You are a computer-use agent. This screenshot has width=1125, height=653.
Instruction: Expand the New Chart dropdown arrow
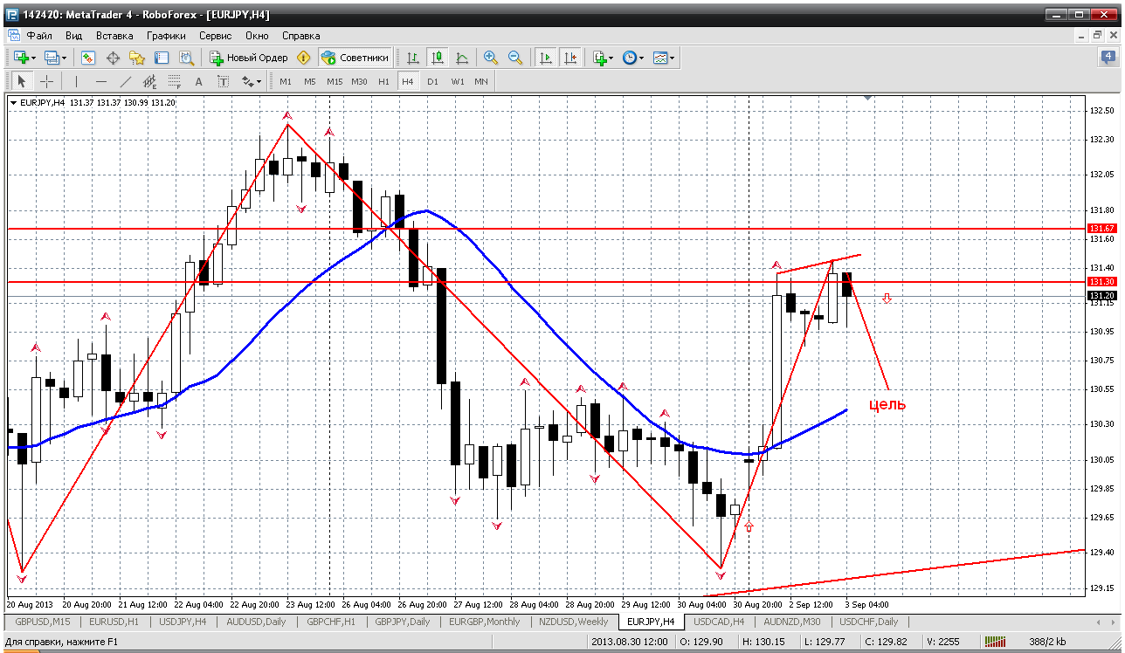[x=33, y=58]
